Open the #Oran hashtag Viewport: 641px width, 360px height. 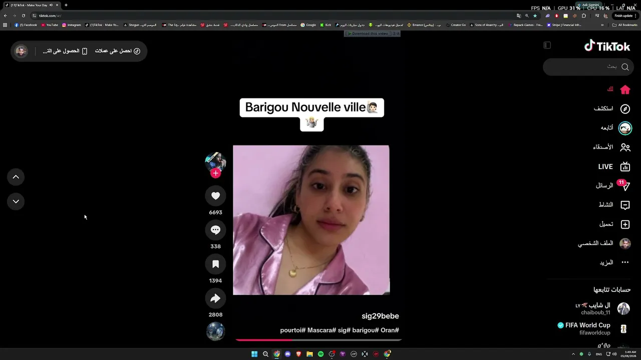pyautogui.click(x=389, y=330)
